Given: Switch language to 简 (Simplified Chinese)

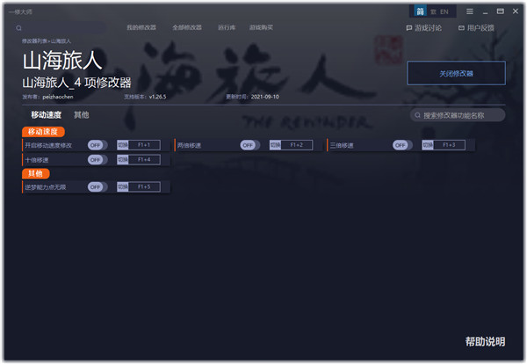Looking at the screenshot, I should coord(420,11).
